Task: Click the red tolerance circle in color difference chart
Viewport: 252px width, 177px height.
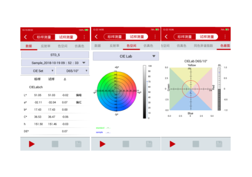Action: (x=191, y=89)
